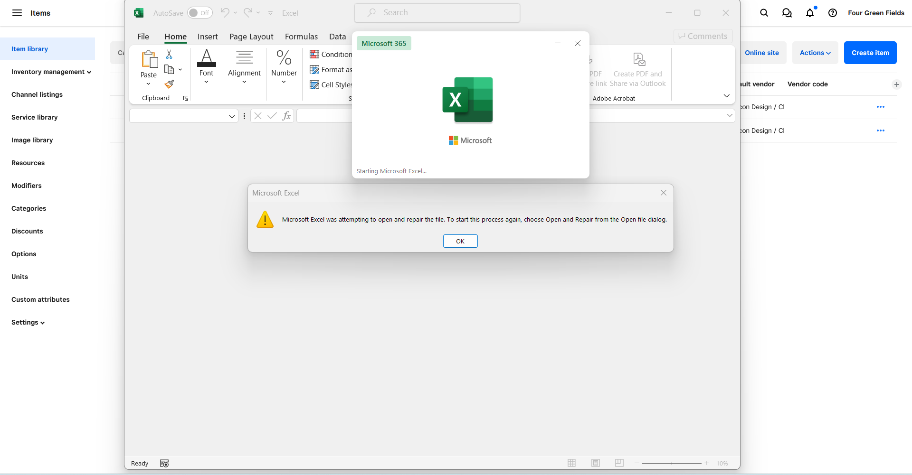The image size is (912, 475).
Task: Open the notifications bell
Action: 810,13
